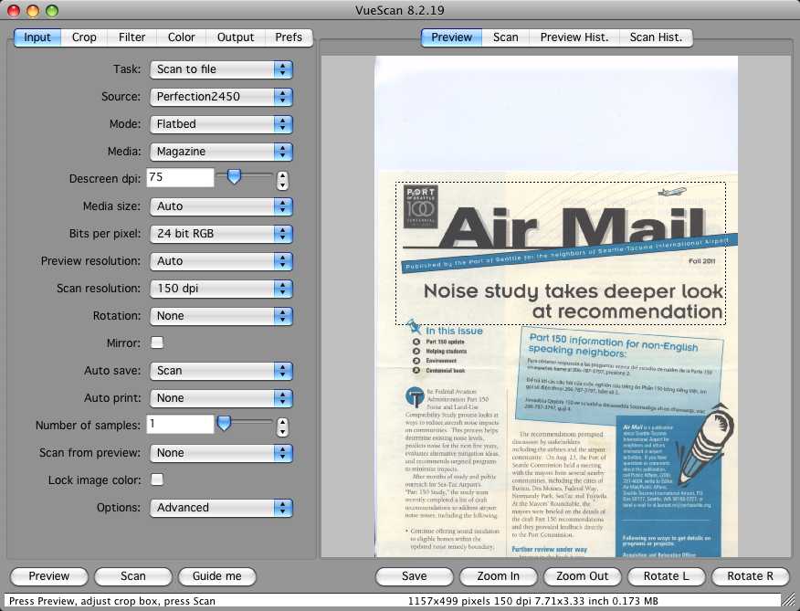Click the bottom-left Preview button

(x=49, y=576)
